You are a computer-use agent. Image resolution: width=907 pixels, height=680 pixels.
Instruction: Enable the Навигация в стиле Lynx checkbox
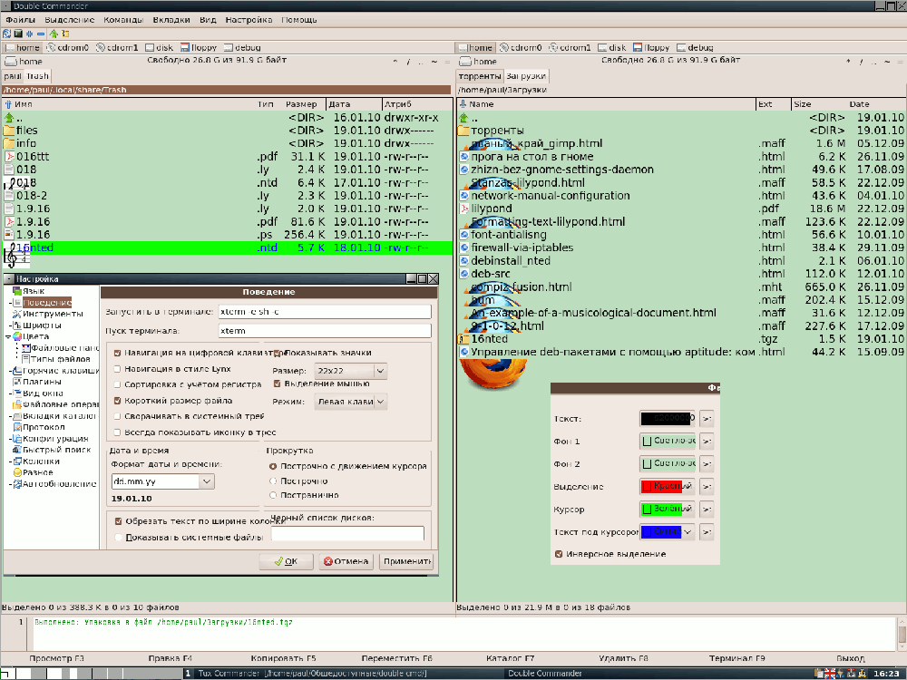(117, 369)
